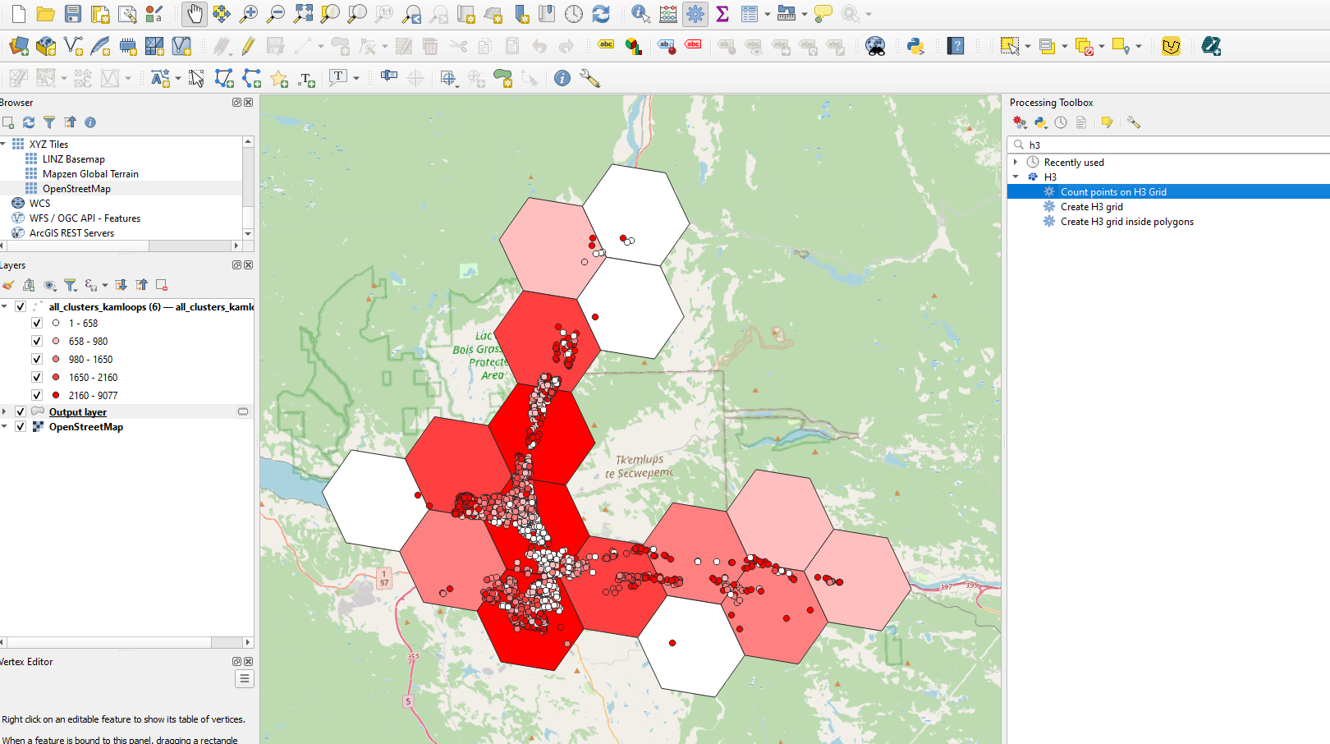
Task: Open Vertex Editor panel menu button
Action: (x=244, y=678)
